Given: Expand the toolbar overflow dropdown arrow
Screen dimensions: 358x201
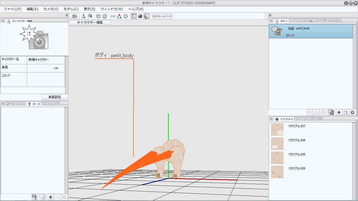Looking at the screenshot, I should (267, 16).
